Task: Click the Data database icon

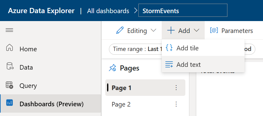Action: point(10,66)
